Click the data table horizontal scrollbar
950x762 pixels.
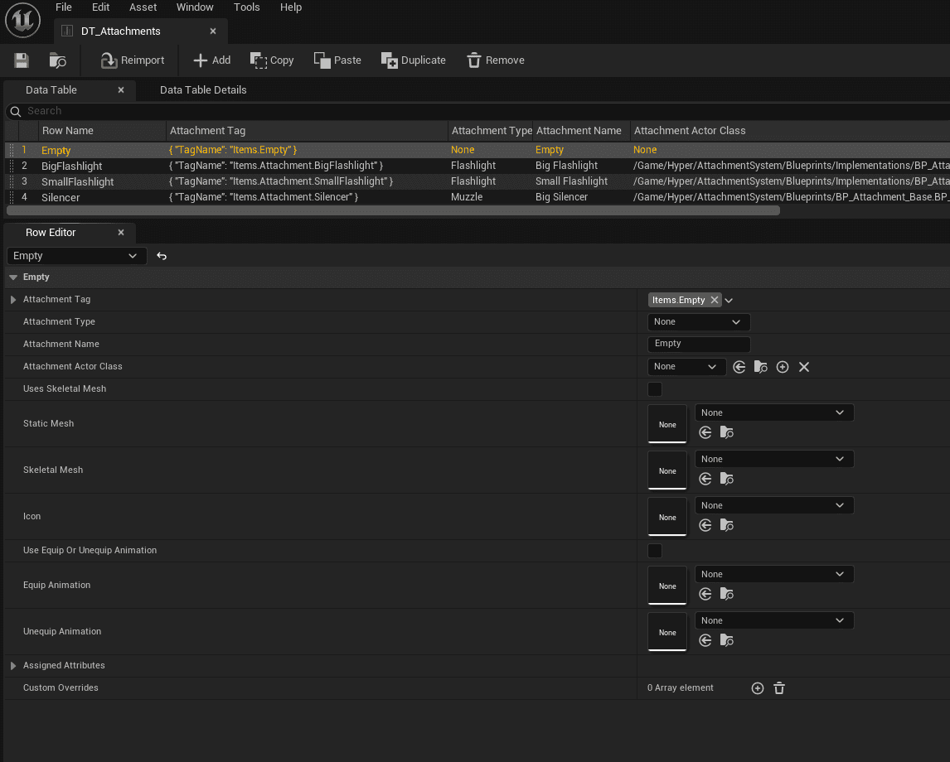[393, 210]
